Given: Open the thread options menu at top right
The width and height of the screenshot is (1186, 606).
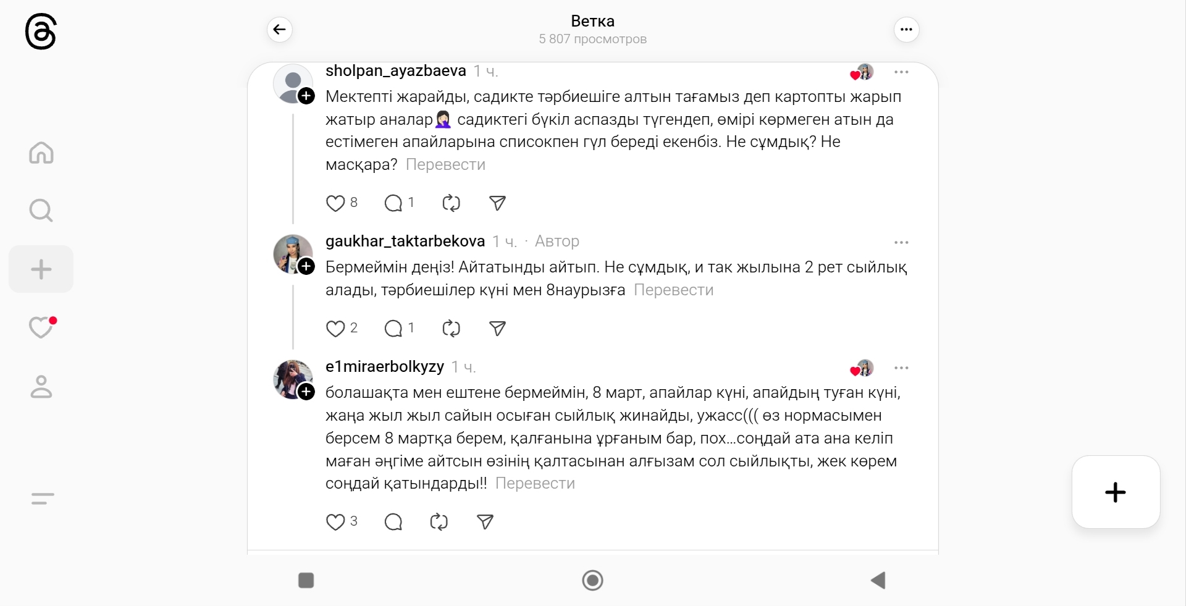Looking at the screenshot, I should pyautogui.click(x=907, y=30).
